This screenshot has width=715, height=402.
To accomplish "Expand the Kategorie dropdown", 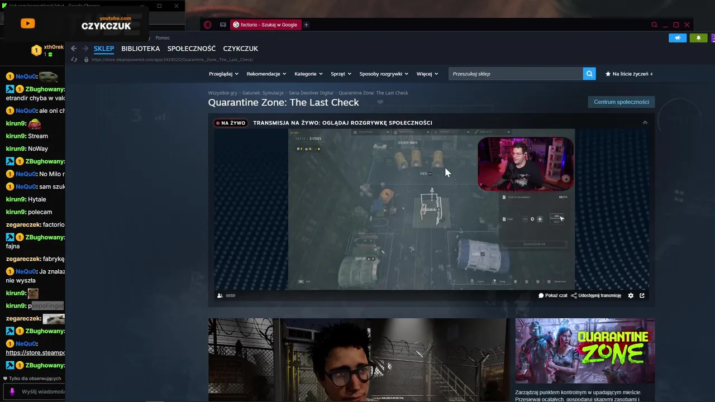I will pos(308,74).
